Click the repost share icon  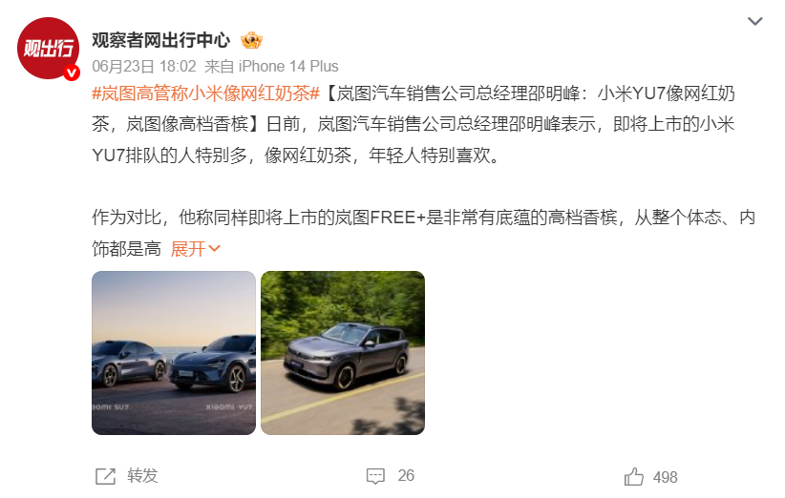[105, 476]
